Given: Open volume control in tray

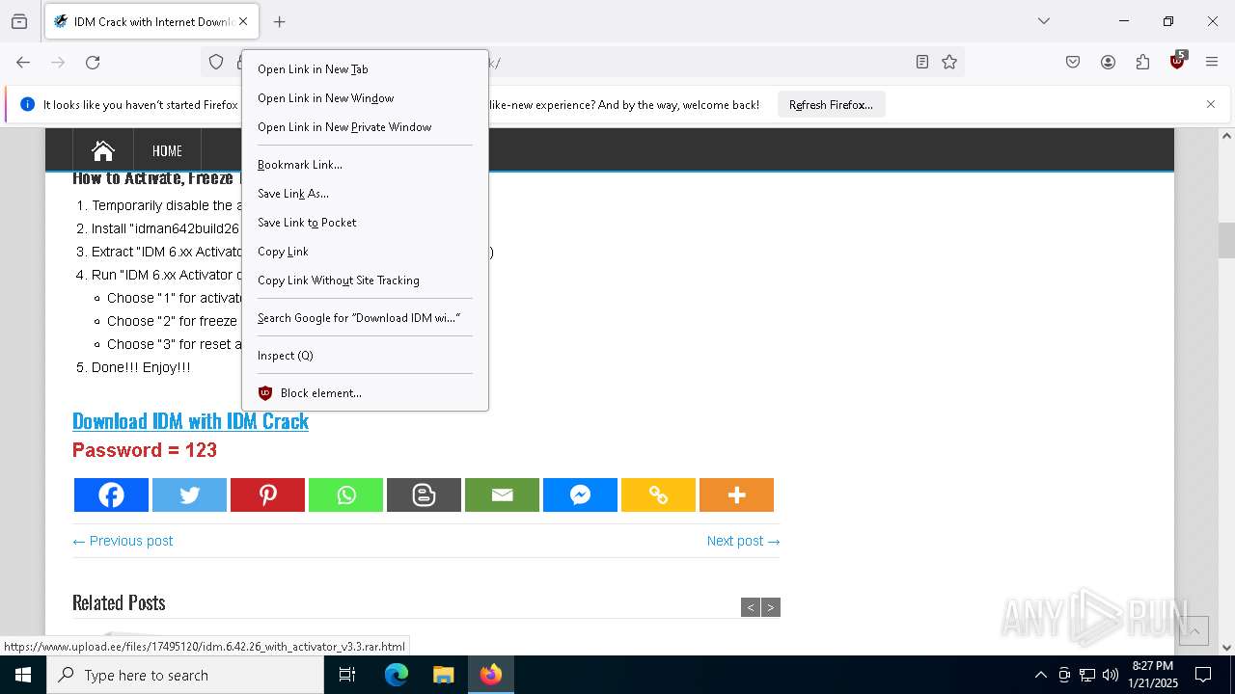Looking at the screenshot, I should click(x=1111, y=675).
